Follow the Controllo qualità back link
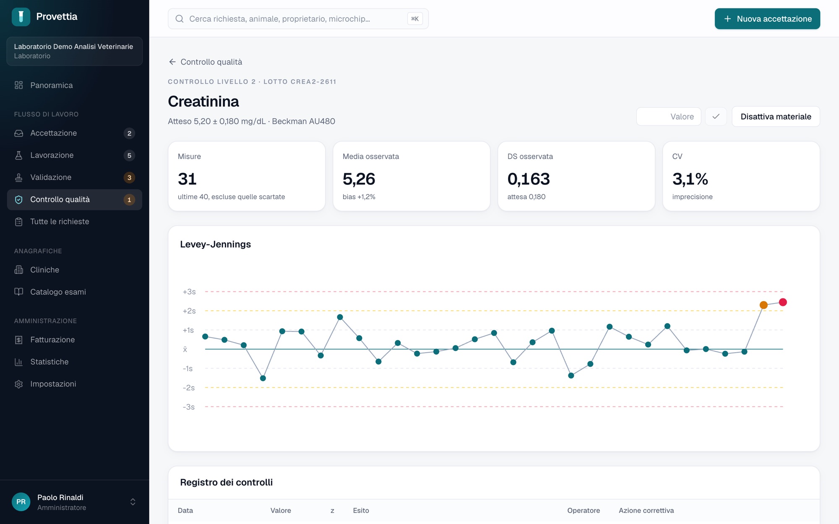The height and width of the screenshot is (524, 839). (205, 62)
